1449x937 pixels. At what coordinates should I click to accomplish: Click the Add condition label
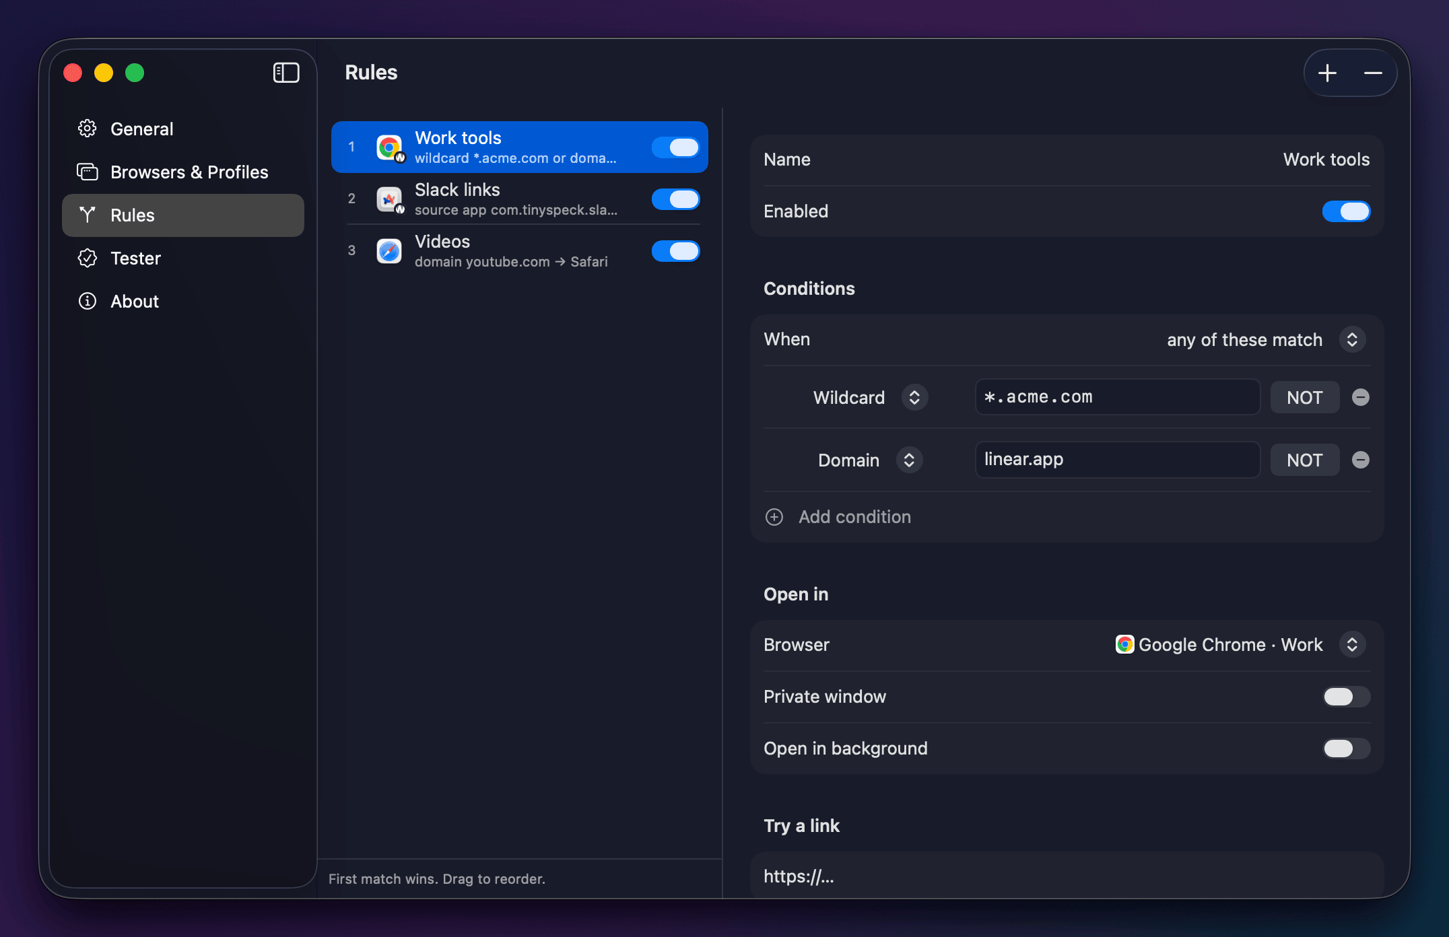click(x=854, y=517)
